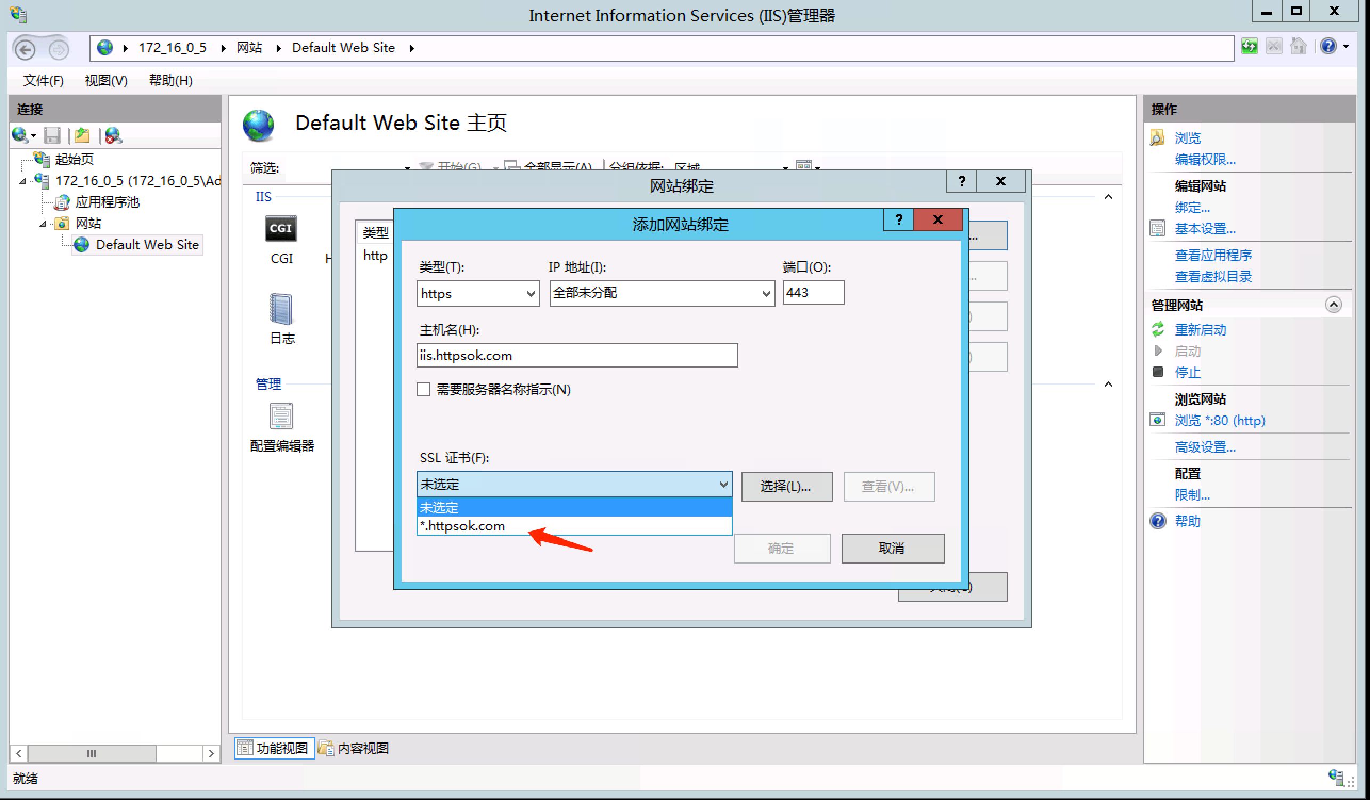
Task: Click the 停止 stop site icon
Action: [1158, 372]
